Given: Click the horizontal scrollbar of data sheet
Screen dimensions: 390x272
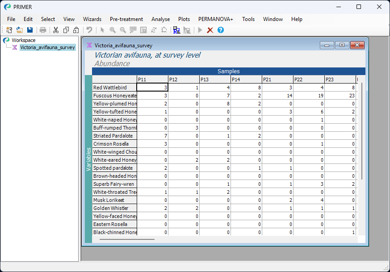Looking at the screenshot, I should point(127,239).
